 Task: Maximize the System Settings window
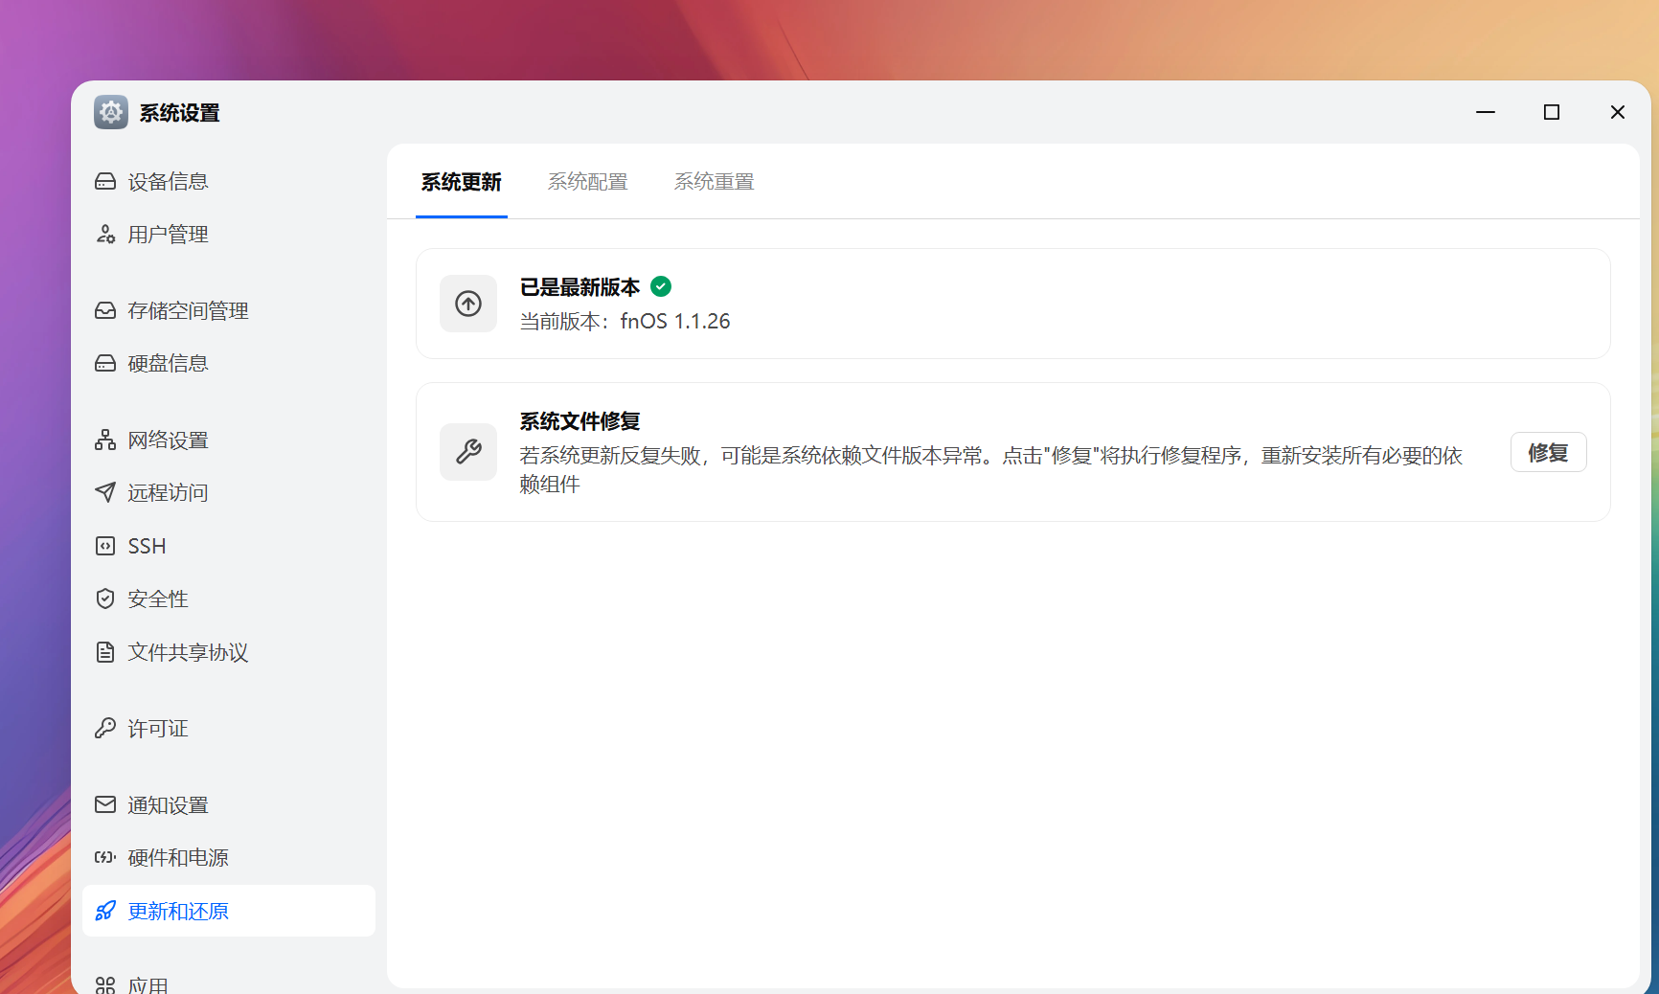coord(1552,112)
